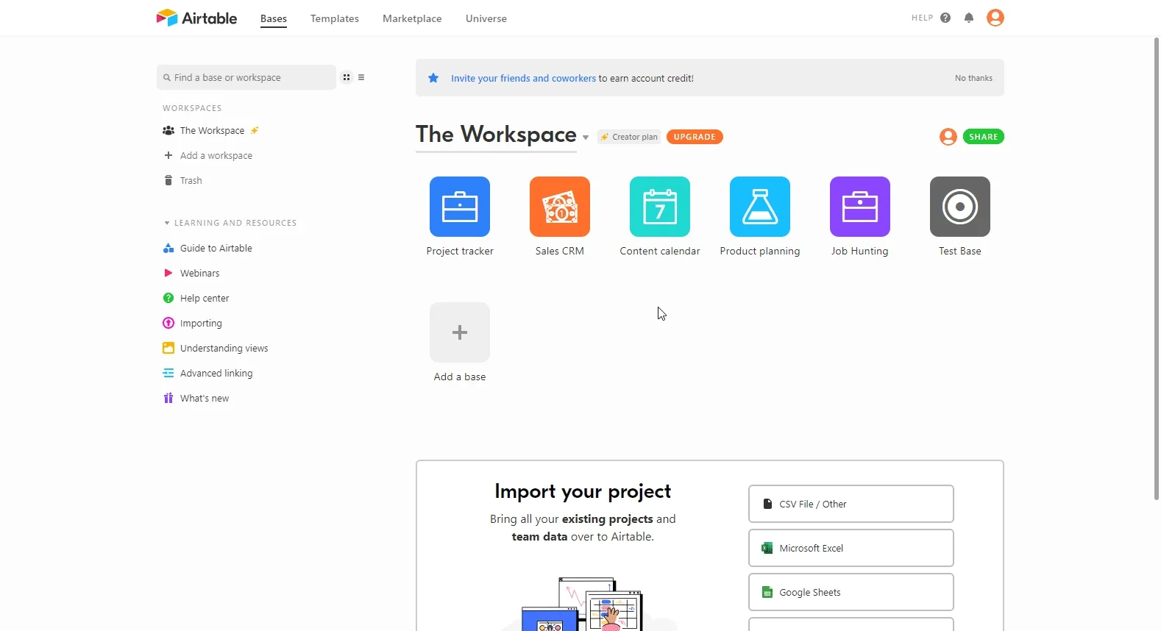Click the Airtable logo
1161x631 pixels.
click(196, 18)
